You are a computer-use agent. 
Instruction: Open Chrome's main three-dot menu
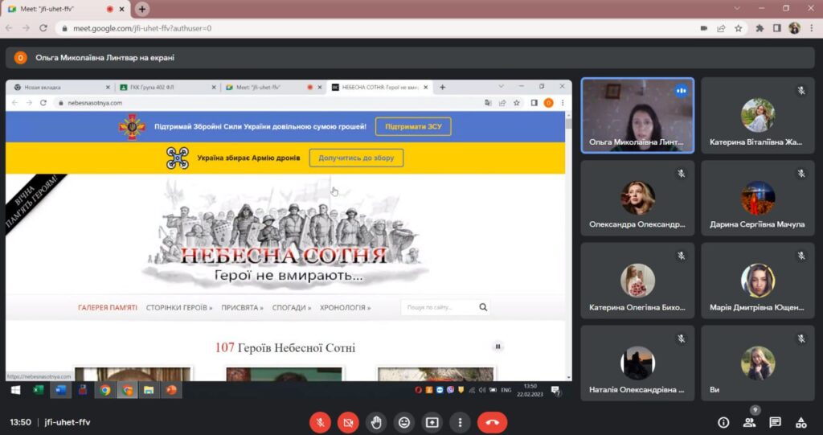(811, 28)
